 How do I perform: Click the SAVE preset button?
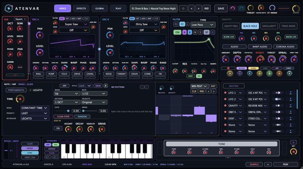[x=221, y=8]
